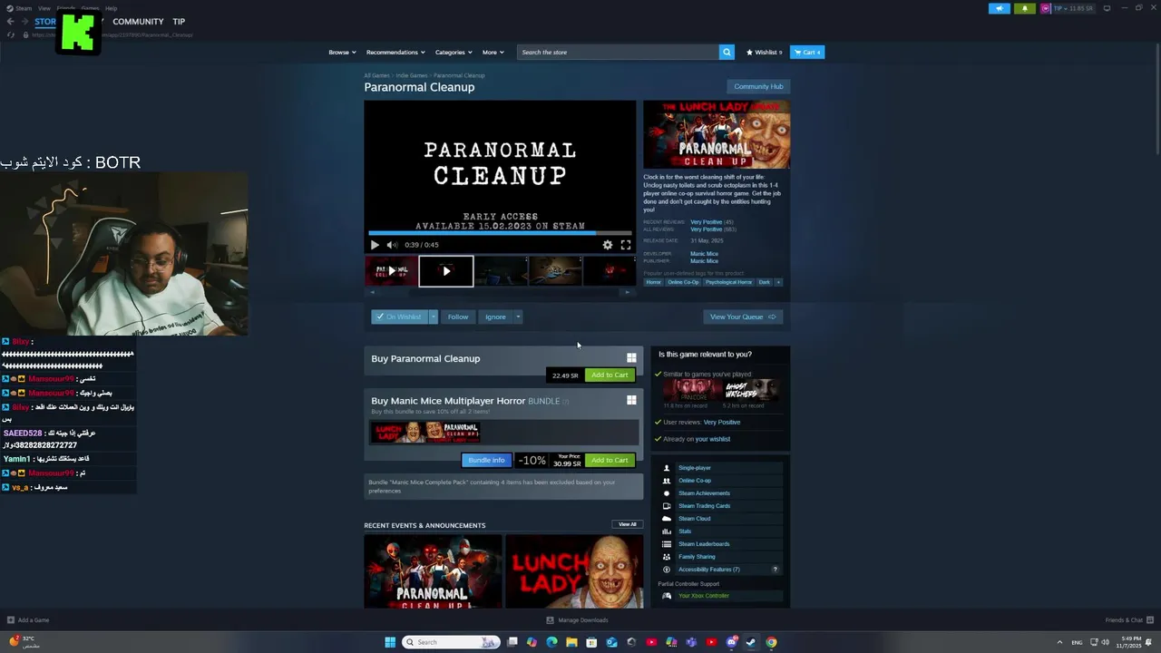Image resolution: width=1161 pixels, height=653 pixels.
Task: Seek on the trailer progress bar
Action: tap(500, 232)
